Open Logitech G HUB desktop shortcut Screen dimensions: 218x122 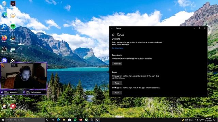(x=13, y=60)
